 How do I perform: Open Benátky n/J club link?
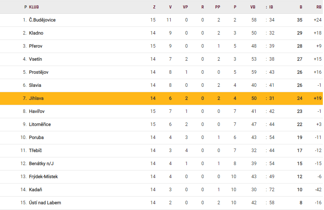point(41,164)
